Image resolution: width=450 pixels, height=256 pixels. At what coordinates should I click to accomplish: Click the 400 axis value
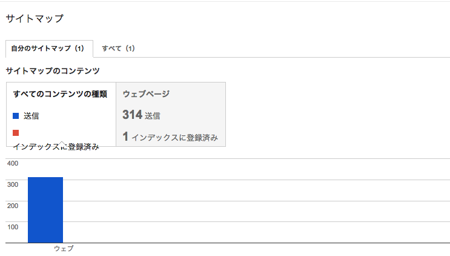(13, 163)
